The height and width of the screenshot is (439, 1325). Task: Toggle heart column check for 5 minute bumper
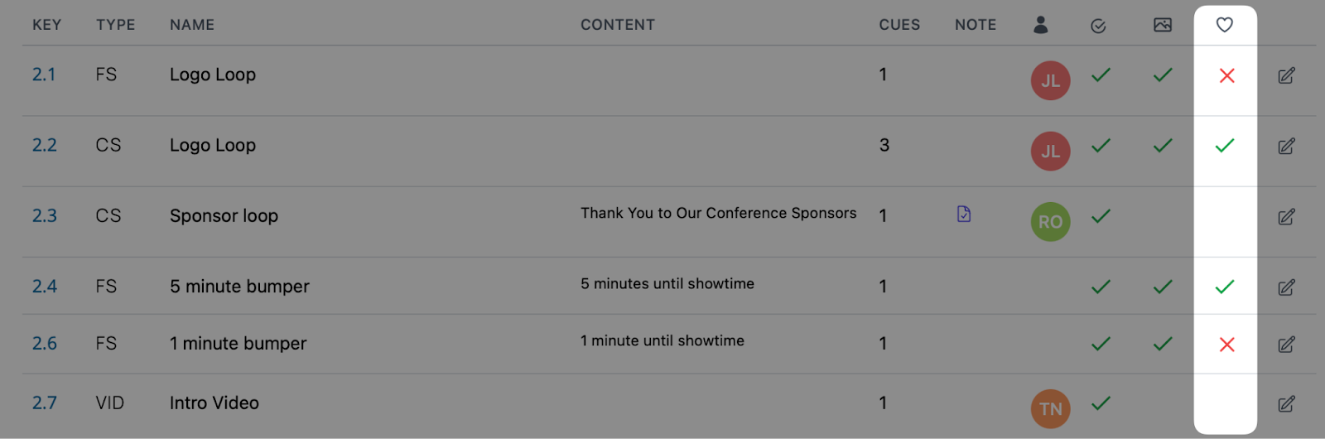point(1225,287)
